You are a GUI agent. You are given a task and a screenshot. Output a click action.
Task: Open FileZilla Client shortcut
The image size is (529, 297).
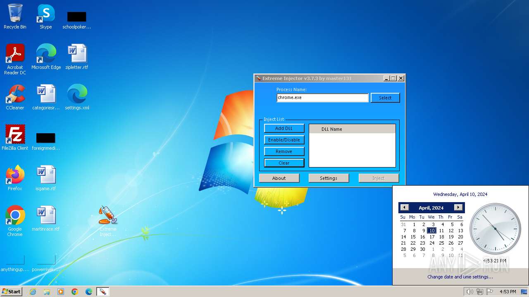point(15,138)
